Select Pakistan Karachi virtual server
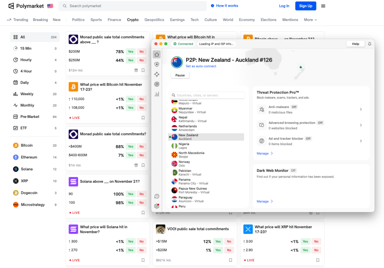The width and height of the screenshot is (384, 268). 206,173
